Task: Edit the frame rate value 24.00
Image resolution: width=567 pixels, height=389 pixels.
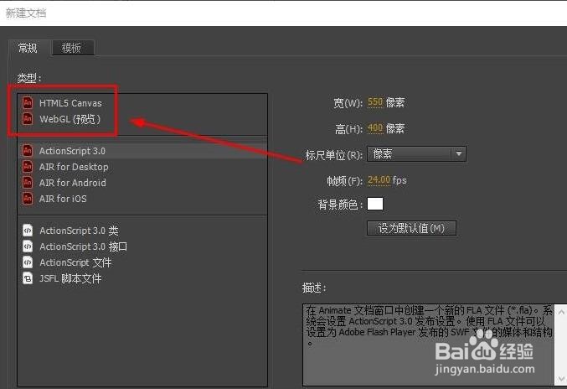Action: [379, 180]
